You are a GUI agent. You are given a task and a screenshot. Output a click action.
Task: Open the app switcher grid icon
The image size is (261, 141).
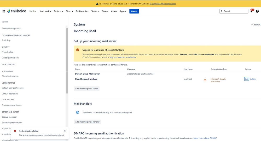click(4, 11)
